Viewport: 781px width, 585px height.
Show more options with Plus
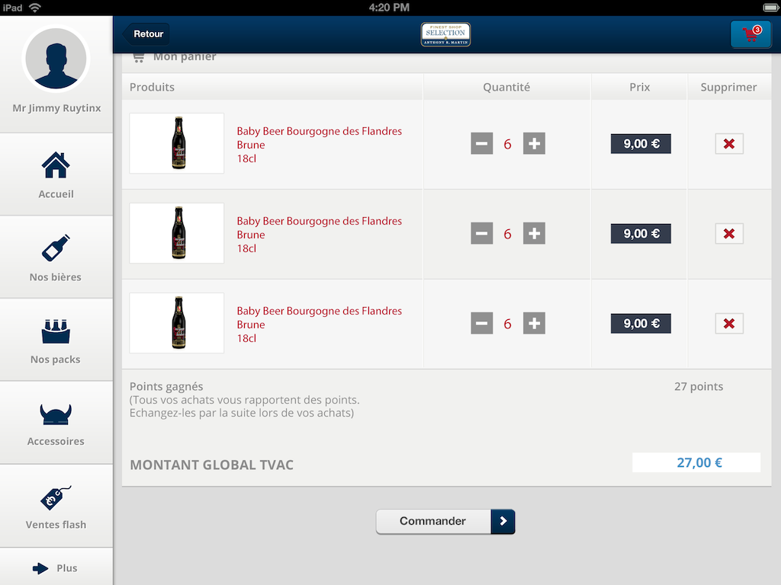pos(56,567)
